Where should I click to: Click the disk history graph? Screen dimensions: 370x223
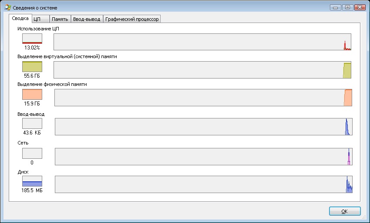203,184
